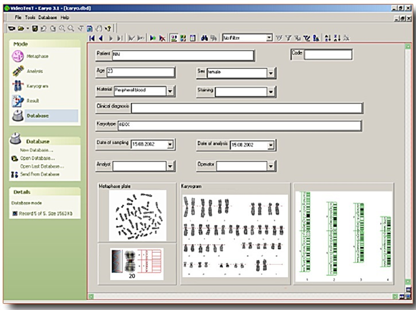Open the Date of analysis dropdown
416x310 pixels.
(270, 145)
